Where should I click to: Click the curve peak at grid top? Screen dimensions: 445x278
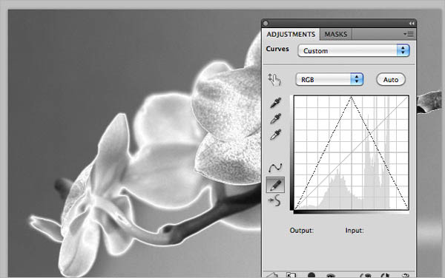[x=352, y=97]
